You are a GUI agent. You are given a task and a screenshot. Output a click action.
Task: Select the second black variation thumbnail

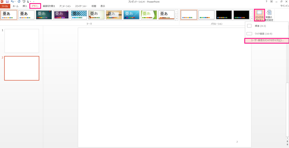coord(242,15)
